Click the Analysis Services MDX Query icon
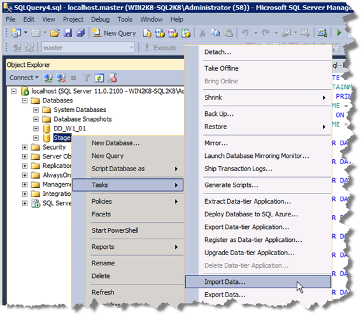 pos(160,33)
